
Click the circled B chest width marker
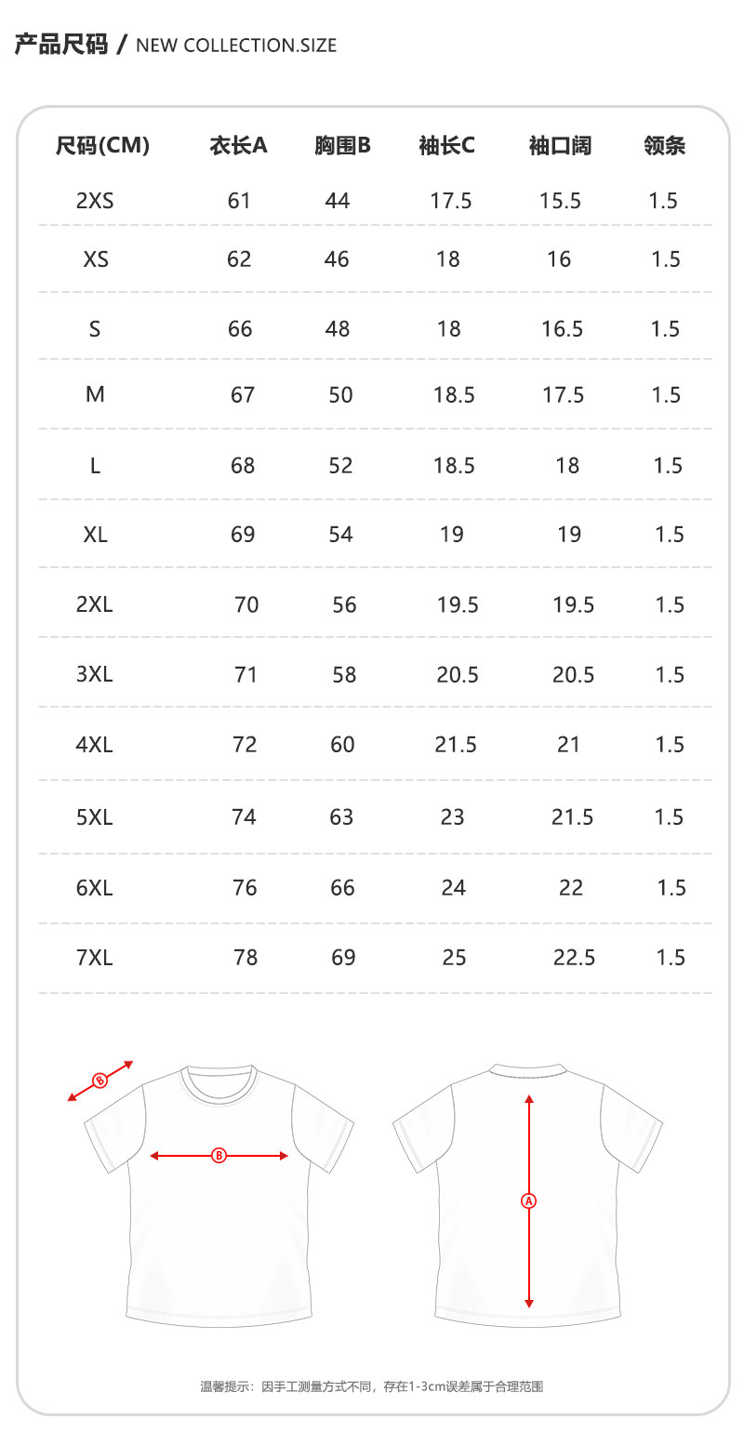219,1156
